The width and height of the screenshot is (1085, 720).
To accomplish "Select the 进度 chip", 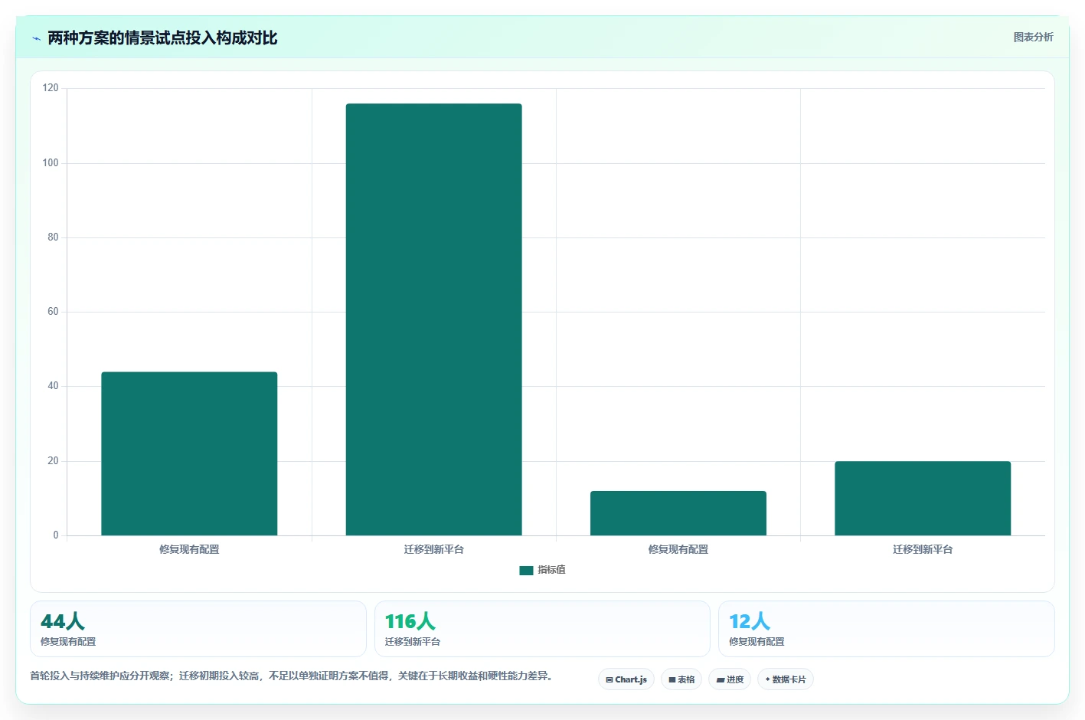I will click(730, 679).
